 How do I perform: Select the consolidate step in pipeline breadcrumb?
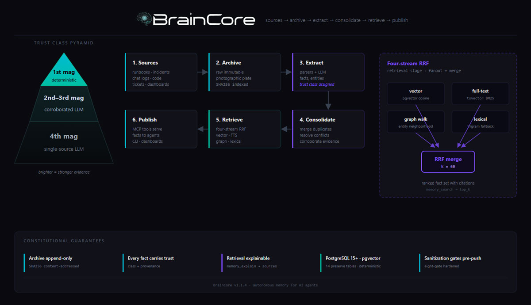[x=348, y=20]
